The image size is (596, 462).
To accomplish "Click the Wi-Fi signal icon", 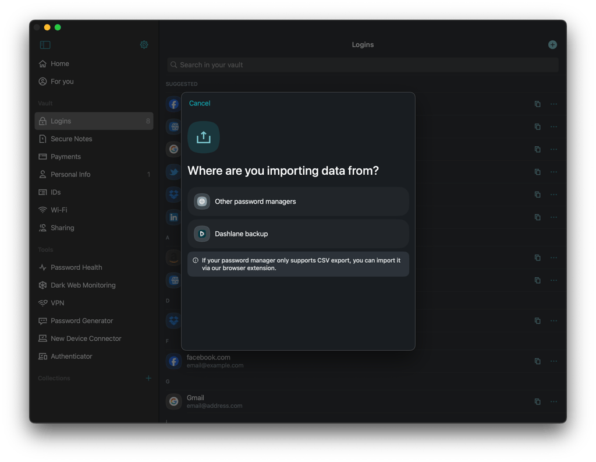I will (42, 210).
